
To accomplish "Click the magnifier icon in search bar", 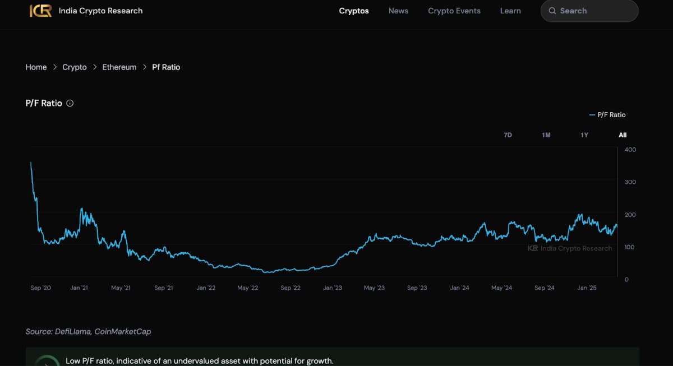I will pyautogui.click(x=552, y=11).
